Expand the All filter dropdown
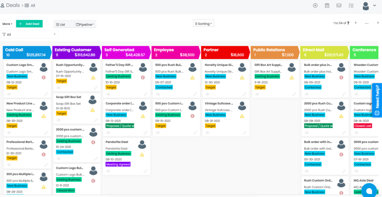Screen dimensions: 382x197 click(29, 34)
